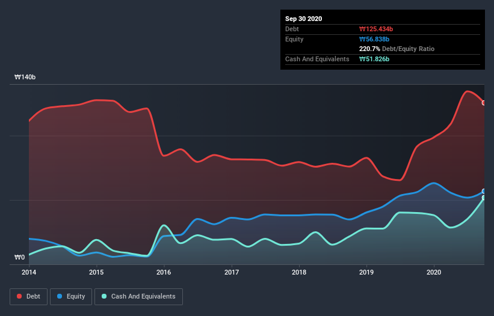Click the ₩56.838b equity value

(374, 39)
